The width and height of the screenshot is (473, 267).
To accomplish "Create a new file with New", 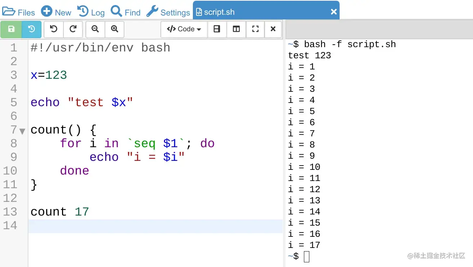I will coord(56,12).
